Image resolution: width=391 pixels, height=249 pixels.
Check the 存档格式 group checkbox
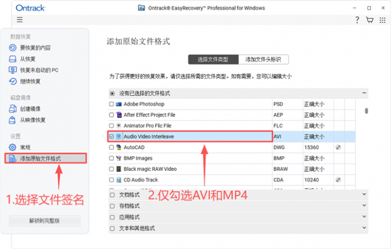coord(112,206)
